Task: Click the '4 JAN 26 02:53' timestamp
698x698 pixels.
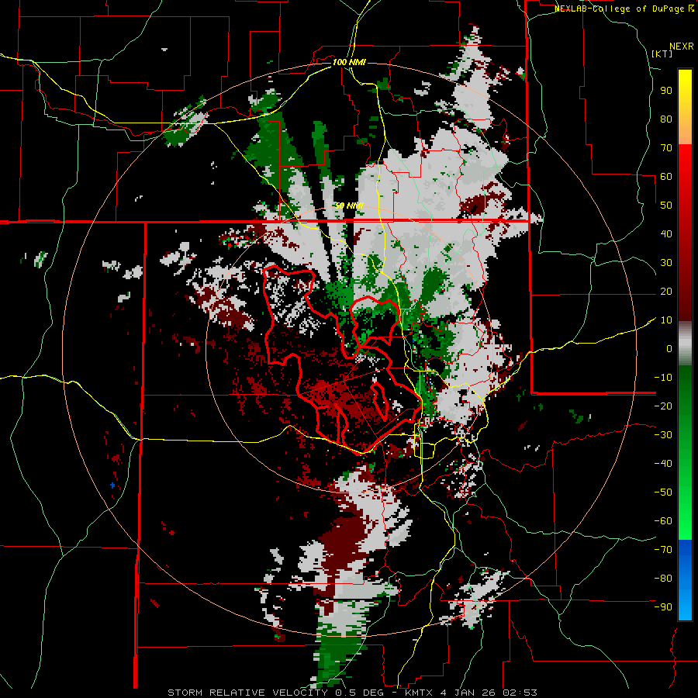Action: [x=489, y=693]
